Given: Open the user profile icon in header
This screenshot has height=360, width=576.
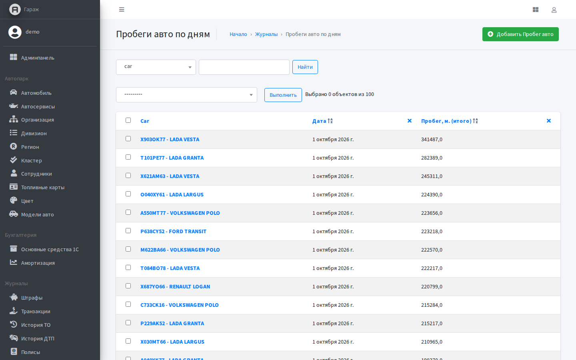Looking at the screenshot, I should pyautogui.click(x=554, y=10).
